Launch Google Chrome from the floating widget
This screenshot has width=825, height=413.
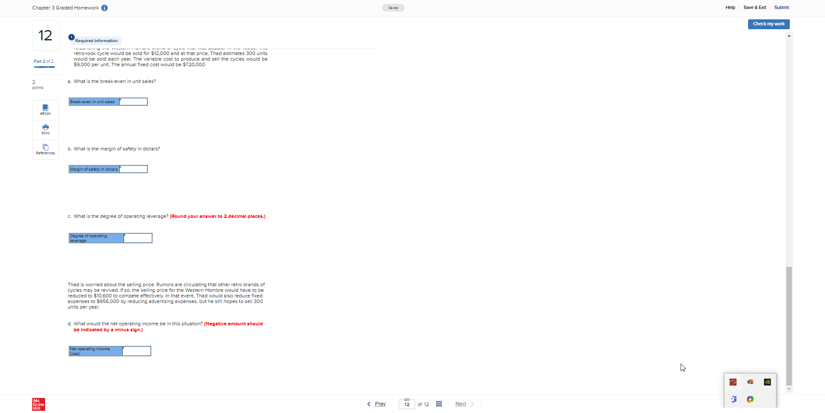click(x=750, y=399)
